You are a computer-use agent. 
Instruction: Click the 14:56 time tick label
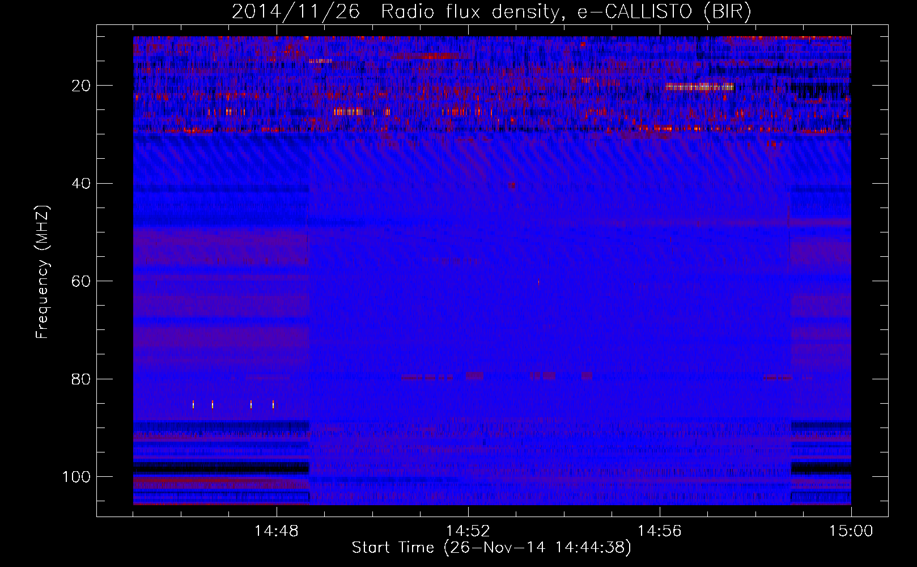tap(660, 531)
